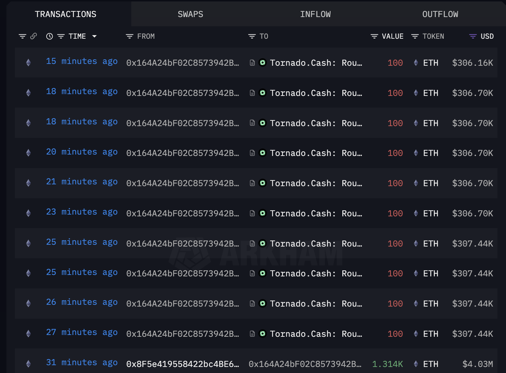Click the ETH token icon in the 20 minutes ago row
Viewport: 506px width, 373px height.
pyautogui.click(x=416, y=153)
